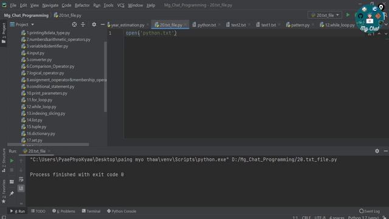Click the code line open('python.txt')

[151, 33]
